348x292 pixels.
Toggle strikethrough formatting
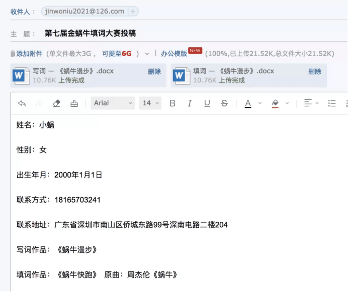(224, 103)
